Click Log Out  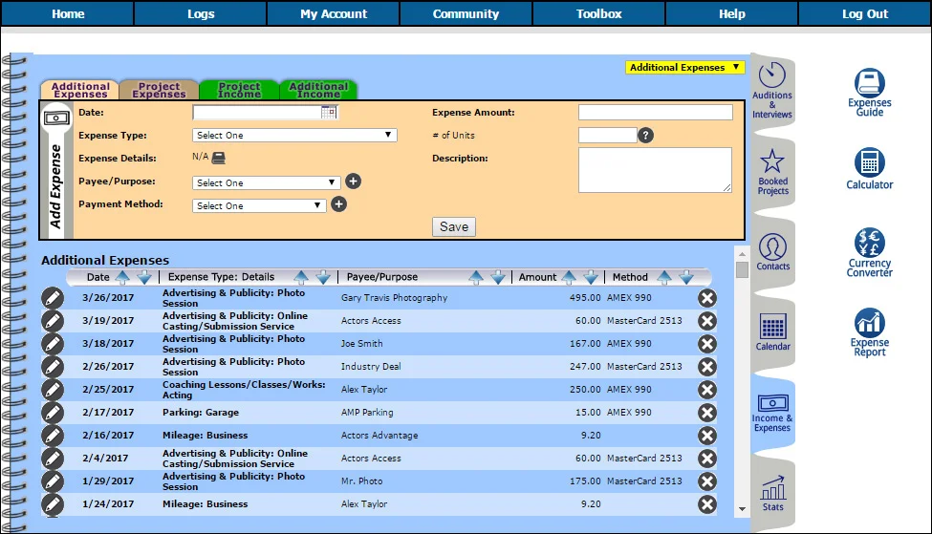click(x=865, y=13)
